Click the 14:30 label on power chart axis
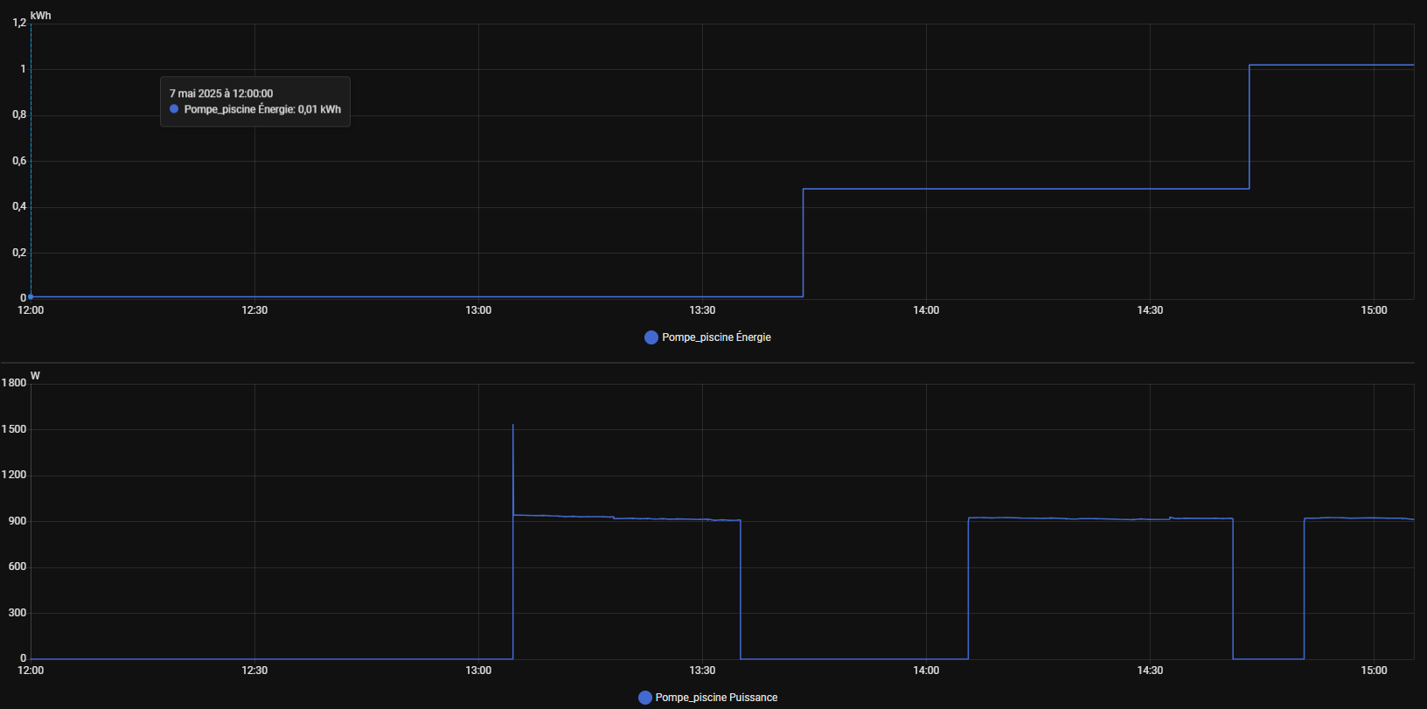The image size is (1427, 709). click(x=1150, y=671)
